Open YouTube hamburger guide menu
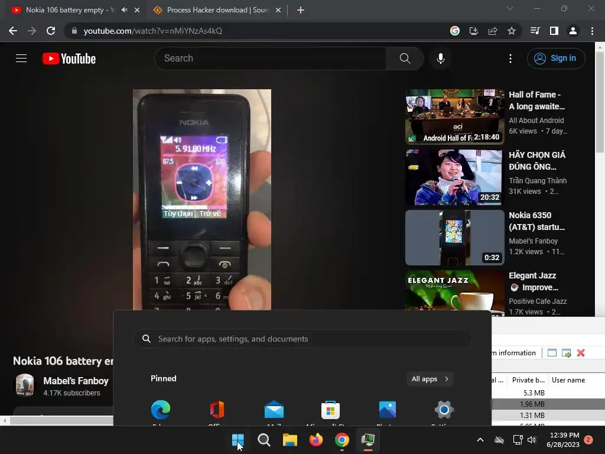Viewport: 605px width, 454px height. [x=21, y=59]
